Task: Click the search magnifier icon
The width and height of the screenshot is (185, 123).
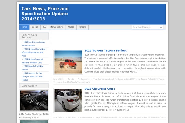Action: point(161,27)
